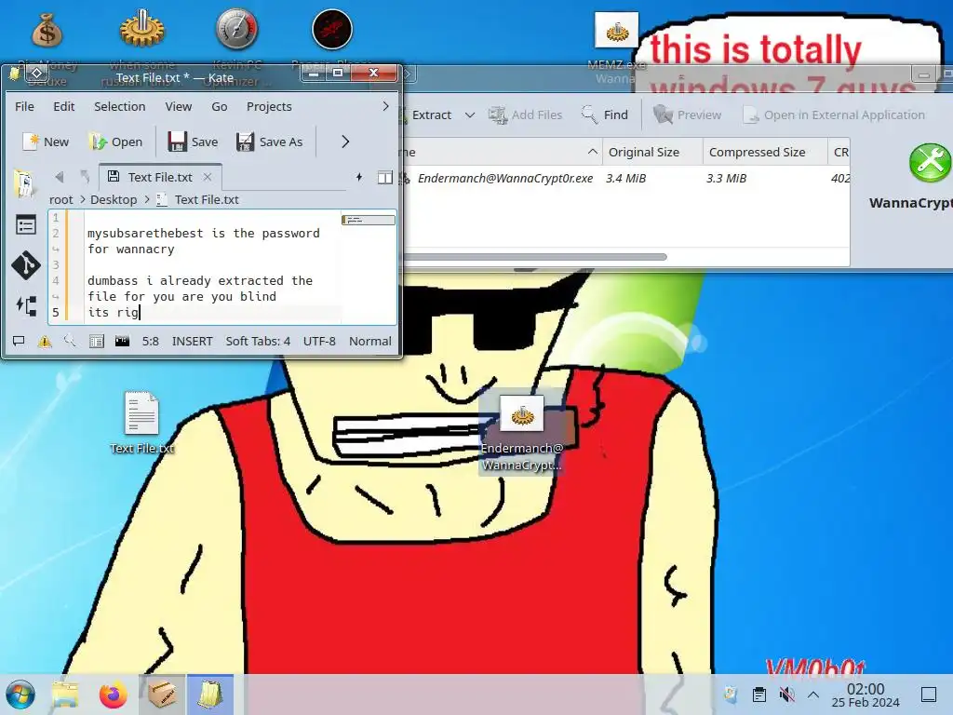
Task: Open the Documents sidebar icon in Kate
Action: pos(25,183)
